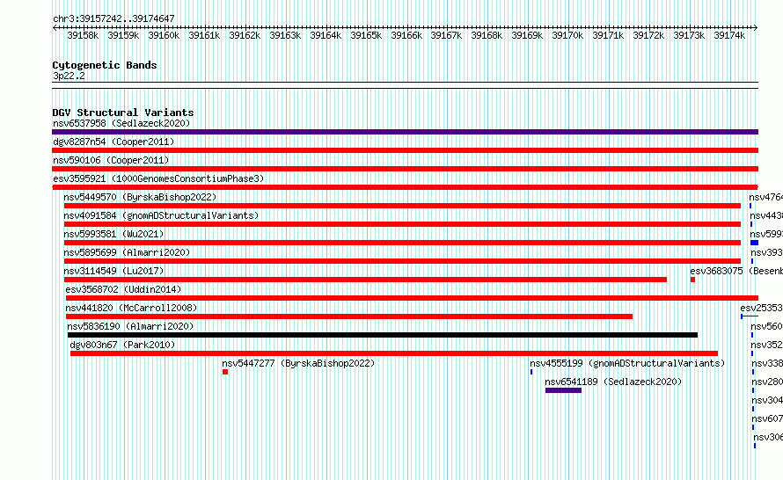
Task: Select the red nsv4091584 gnomAD variant bar
Action: coord(402,224)
